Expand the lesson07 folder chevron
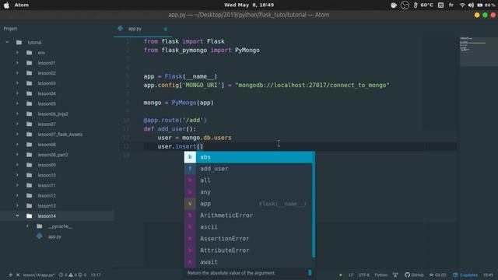Image resolution: width=498 pixels, height=280 pixels. click(17, 124)
